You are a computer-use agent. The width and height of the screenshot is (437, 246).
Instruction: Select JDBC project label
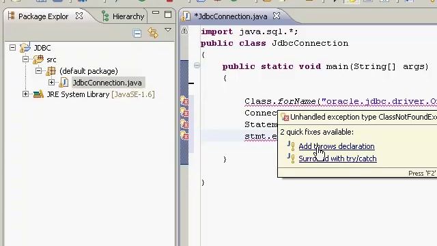coord(42,48)
